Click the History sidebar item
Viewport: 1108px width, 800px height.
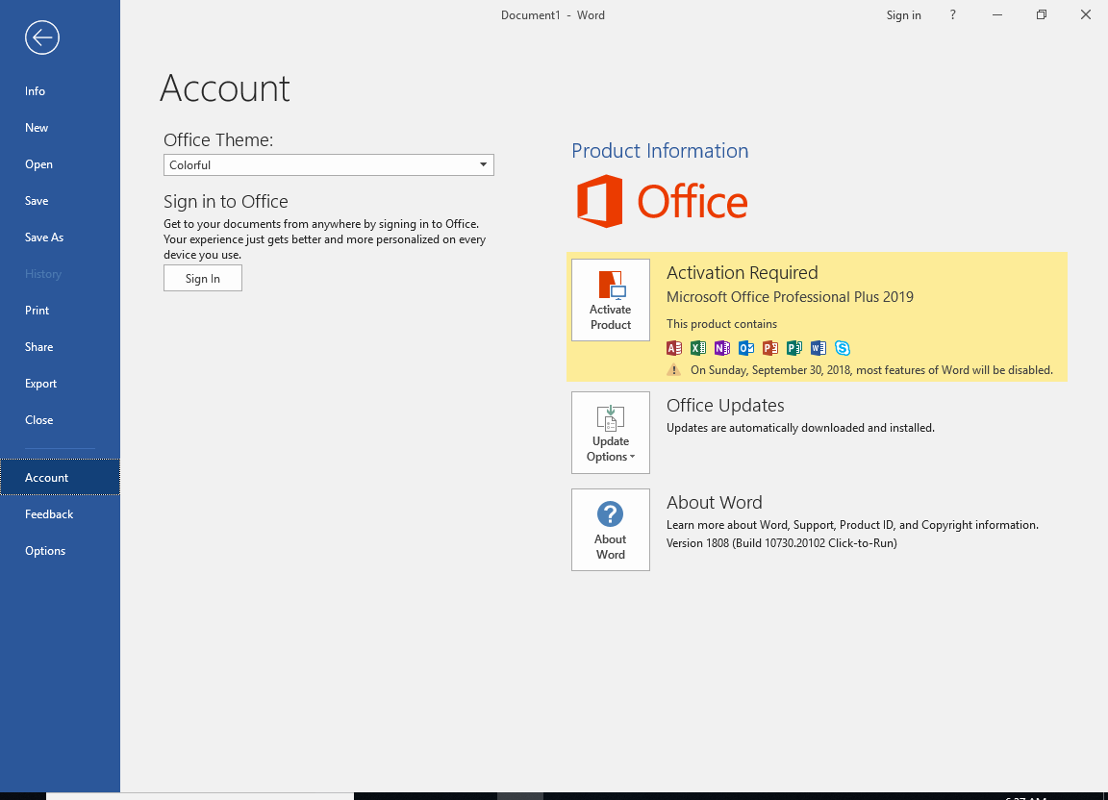pyautogui.click(x=60, y=274)
